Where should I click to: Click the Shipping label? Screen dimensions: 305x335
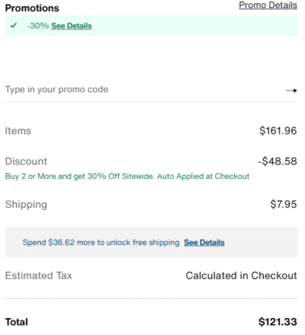coord(26,205)
